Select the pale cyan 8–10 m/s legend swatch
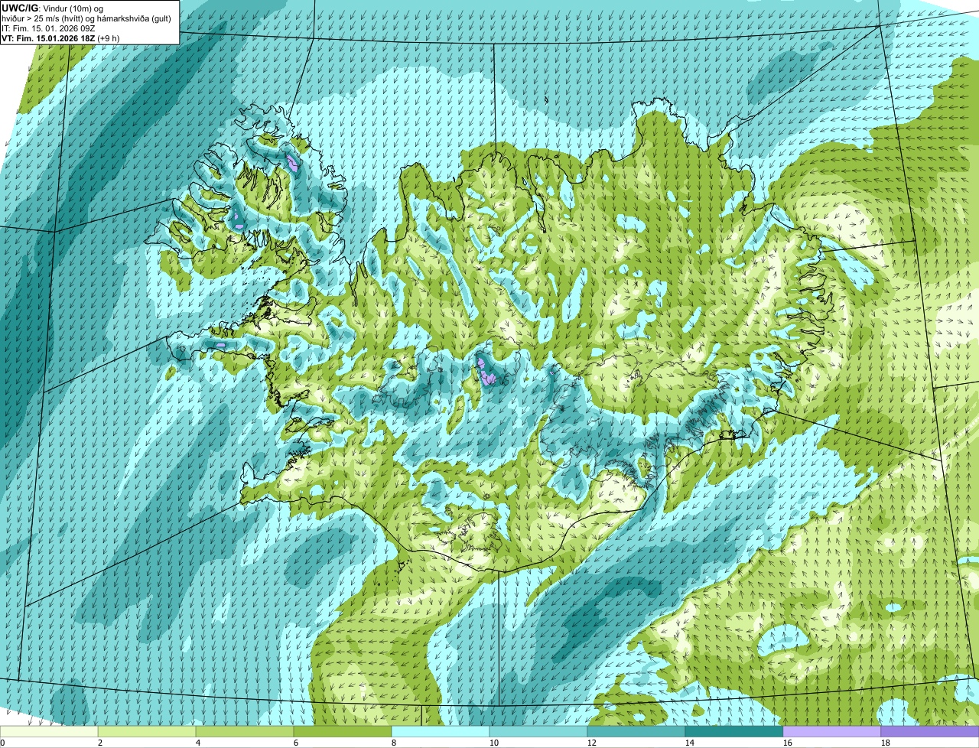 click(441, 732)
